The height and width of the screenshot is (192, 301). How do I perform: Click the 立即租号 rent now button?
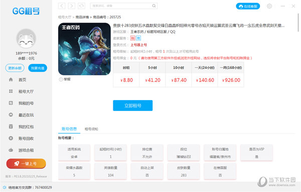coord(133,105)
